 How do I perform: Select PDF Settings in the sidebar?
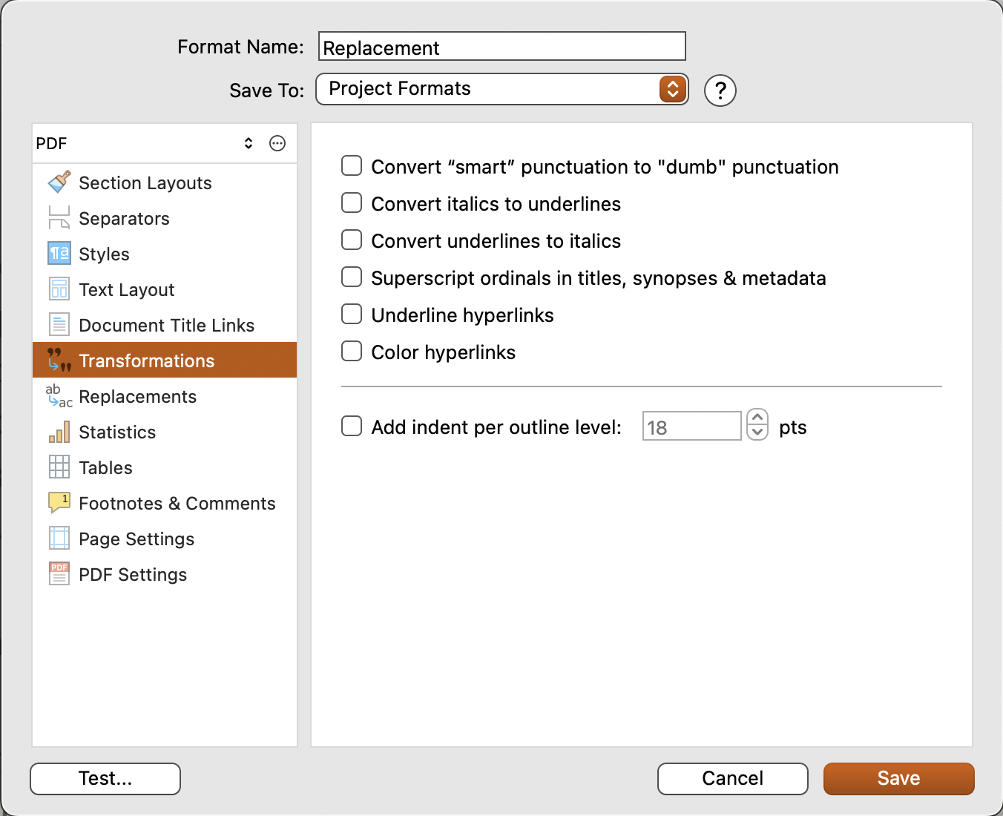pos(165,574)
